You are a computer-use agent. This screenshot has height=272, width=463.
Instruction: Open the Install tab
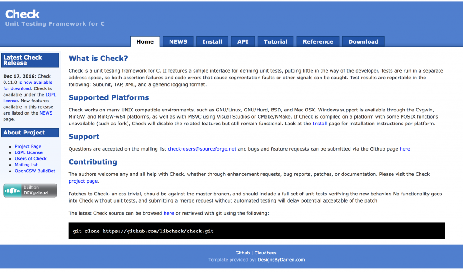pos(212,41)
